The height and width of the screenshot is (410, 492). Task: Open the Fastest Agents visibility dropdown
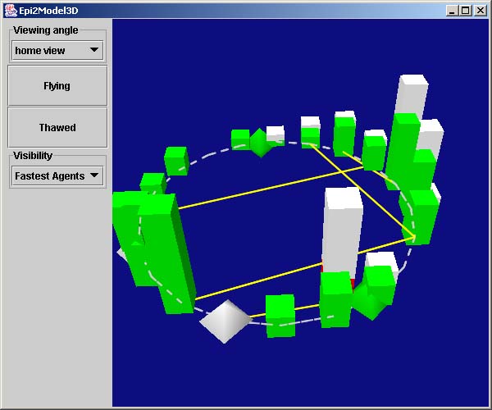pyautogui.click(x=57, y=175)
